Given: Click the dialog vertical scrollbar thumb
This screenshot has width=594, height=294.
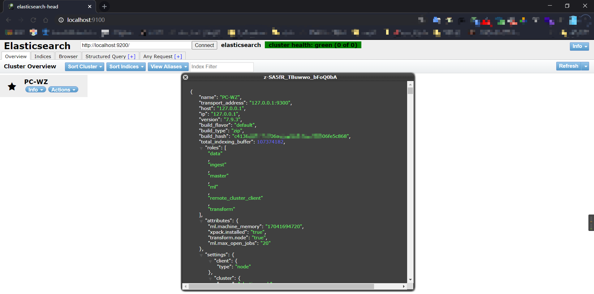Looking at the screenshot, I should pos(410,91).
